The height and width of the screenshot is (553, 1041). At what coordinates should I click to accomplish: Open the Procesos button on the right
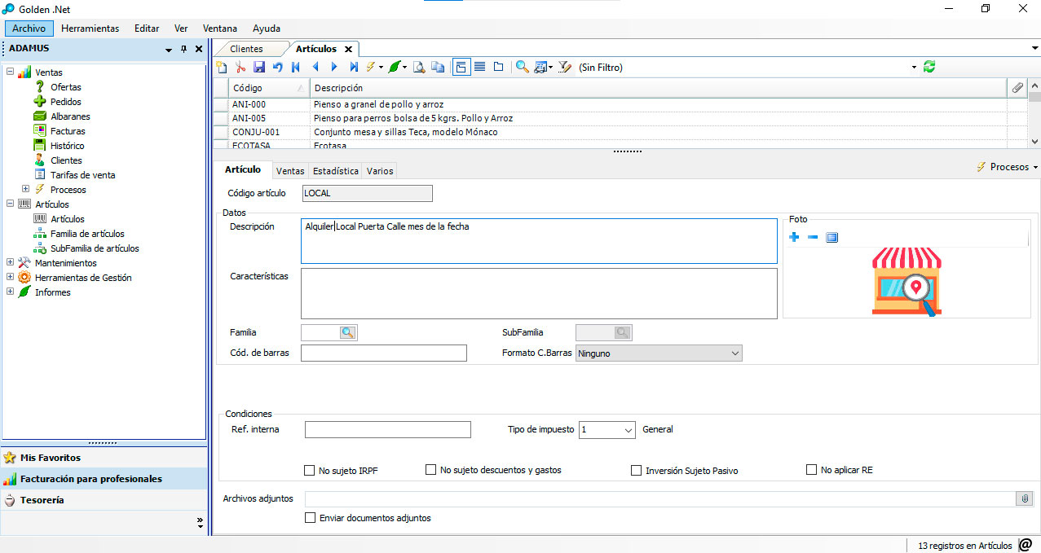[1008, 167]
